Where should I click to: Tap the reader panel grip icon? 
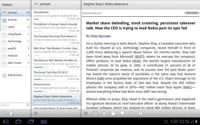click(86, 113)
